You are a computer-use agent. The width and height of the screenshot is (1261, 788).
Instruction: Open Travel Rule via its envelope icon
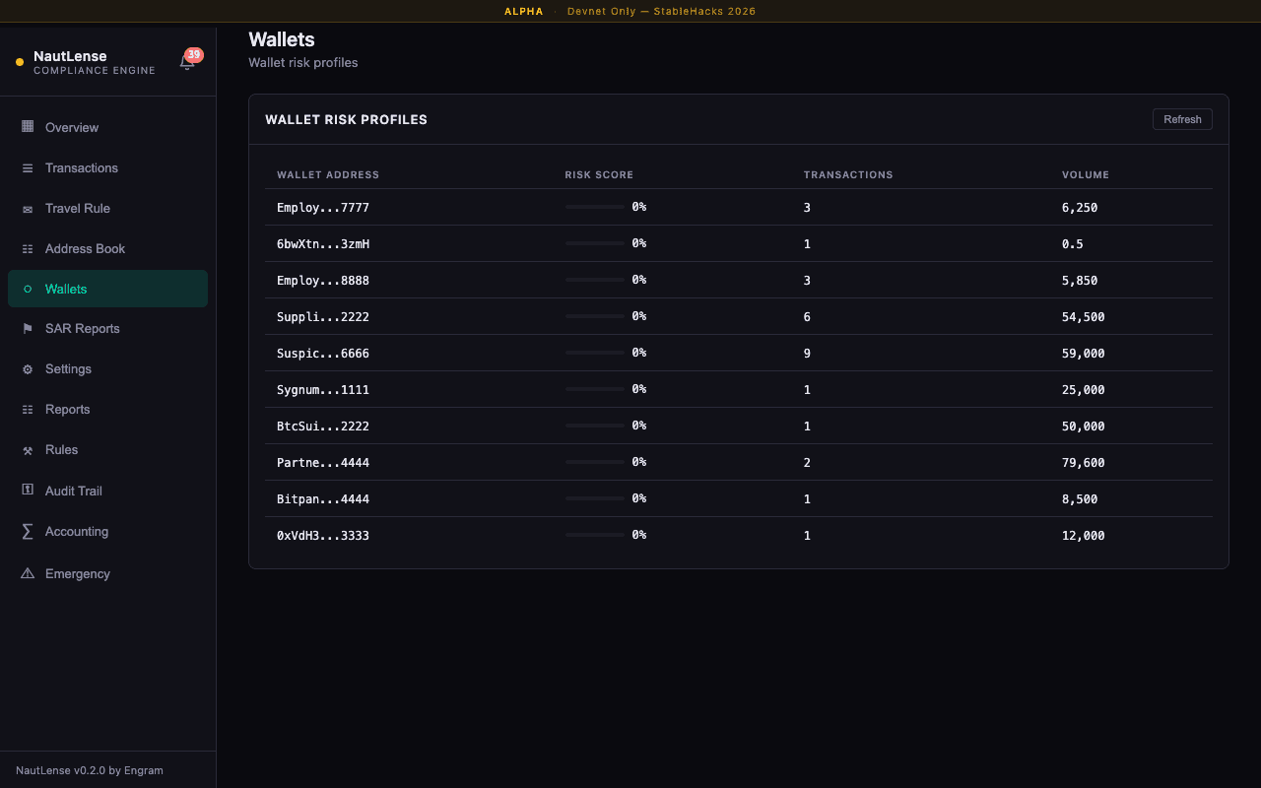click(x=27, y=208)
